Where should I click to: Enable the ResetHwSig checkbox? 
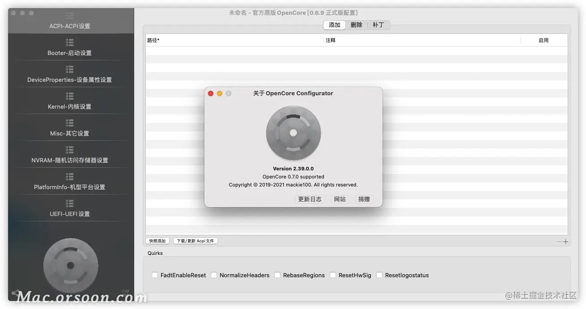click(333, 275)
